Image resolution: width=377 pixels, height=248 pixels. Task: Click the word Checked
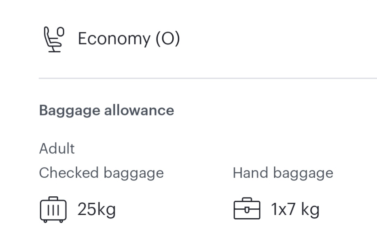click(69, 172)
